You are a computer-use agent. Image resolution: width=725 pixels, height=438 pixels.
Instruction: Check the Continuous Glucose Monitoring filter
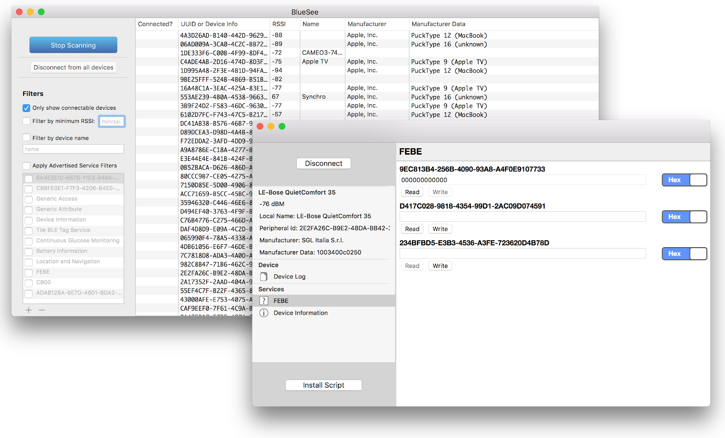click(x=29, y=241)
